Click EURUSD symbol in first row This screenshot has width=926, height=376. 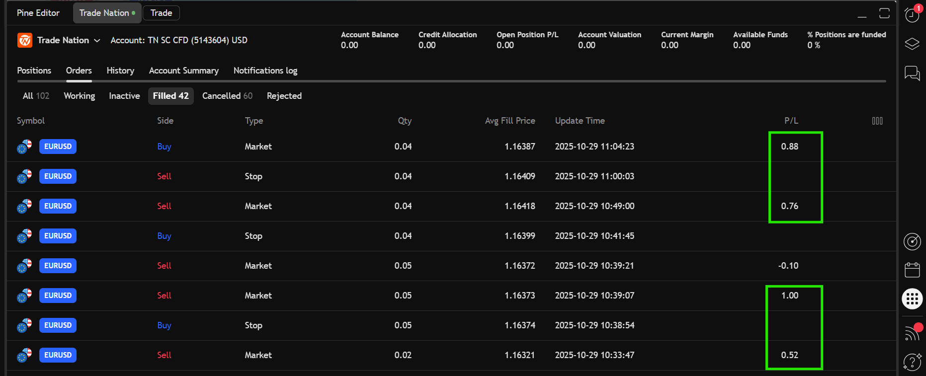pyautogui.click(x=58, y=147)
